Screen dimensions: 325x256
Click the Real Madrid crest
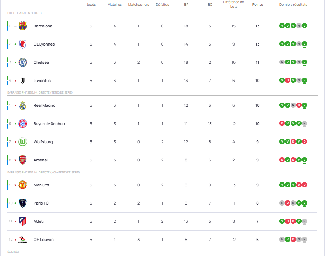click(22, 105)
